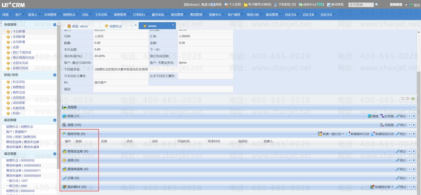Collapse the 相关行动 section with up arrow
Image resolution: width=421 pixels, height=195 pixels.
[409, 134]
